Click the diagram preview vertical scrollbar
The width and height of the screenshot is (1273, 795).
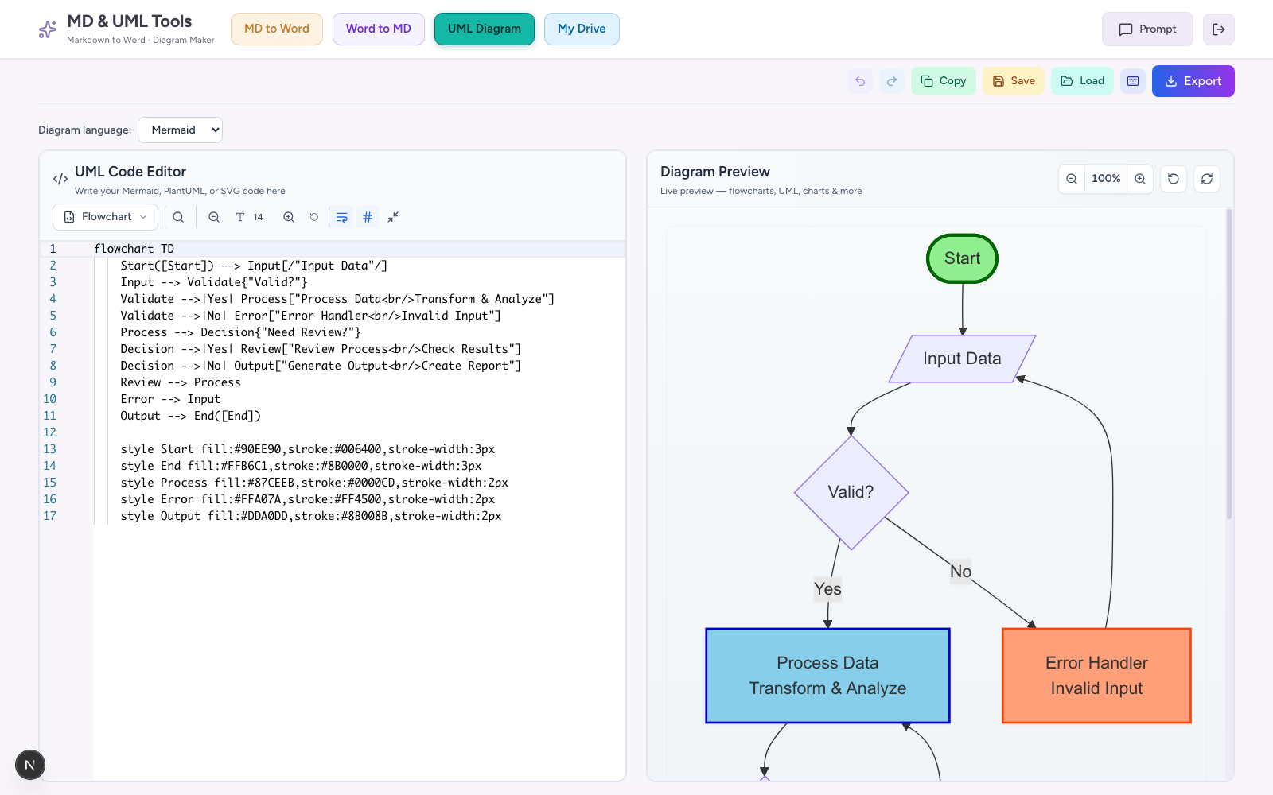(1229, 364)
